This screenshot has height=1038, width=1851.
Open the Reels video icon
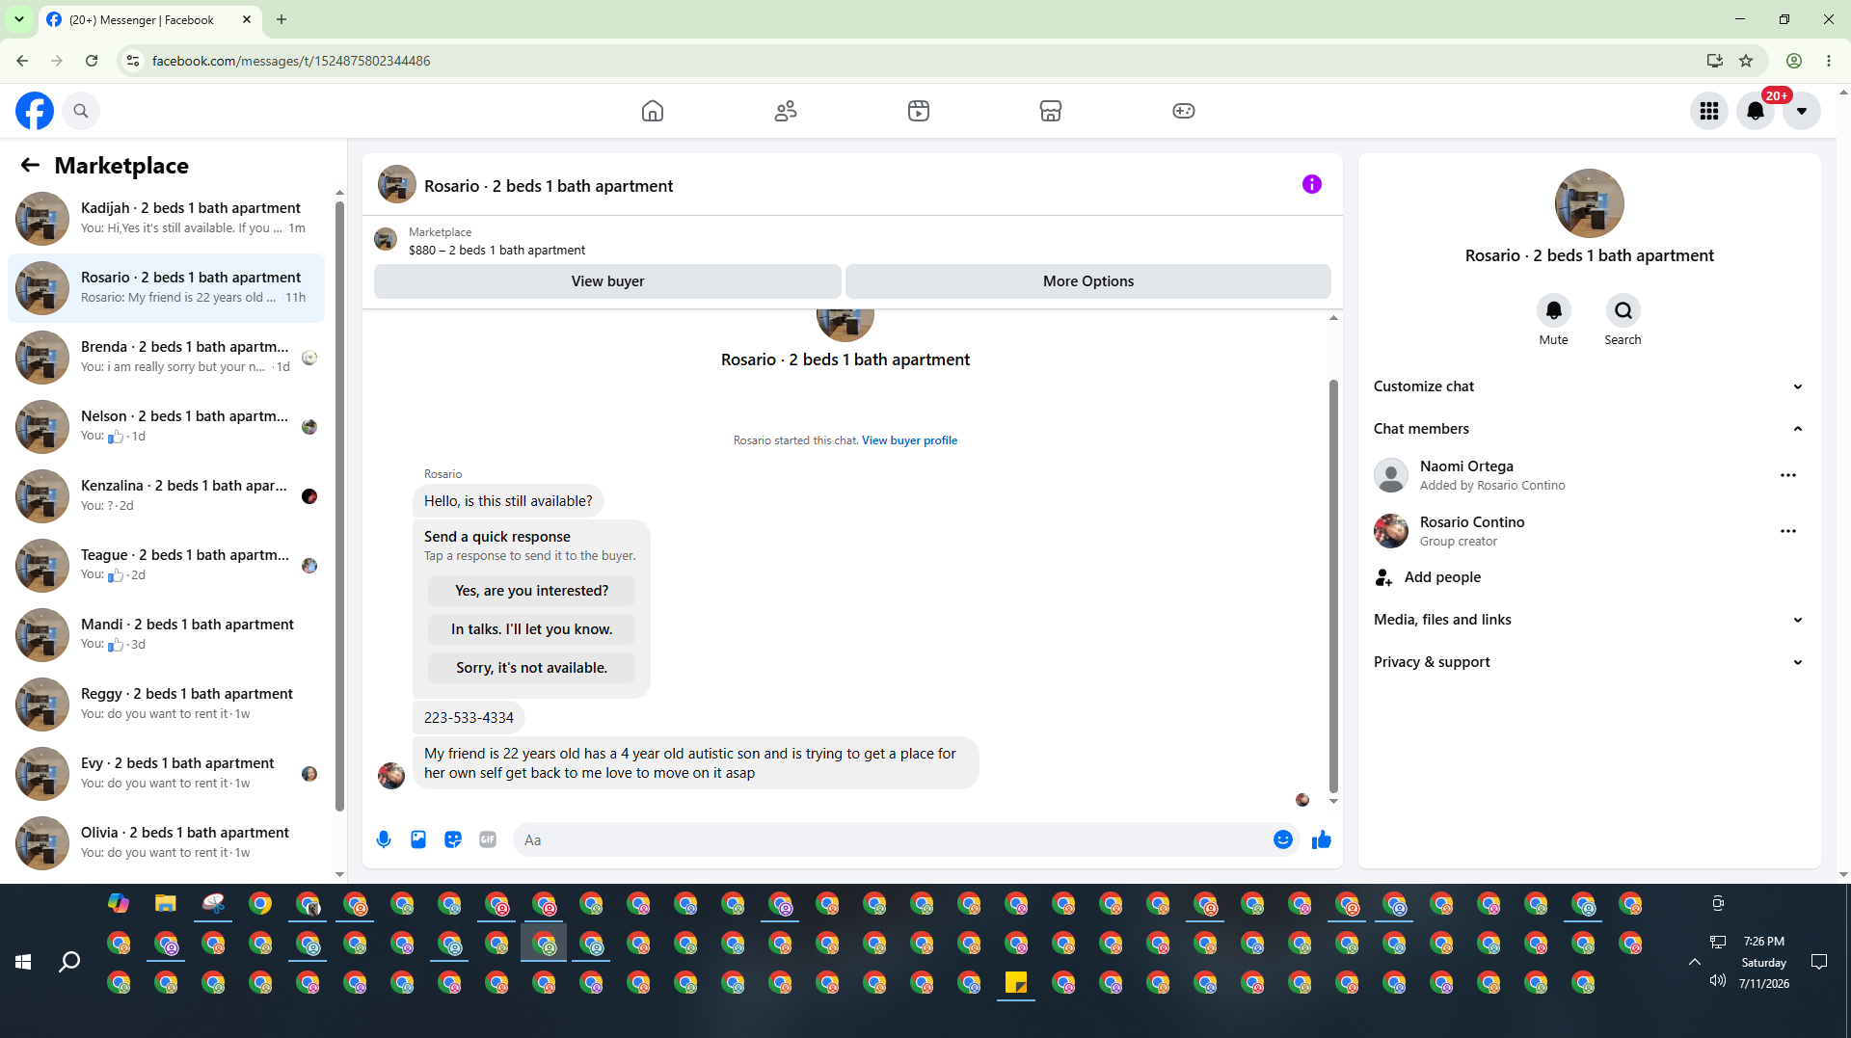(x=919, y=111)
